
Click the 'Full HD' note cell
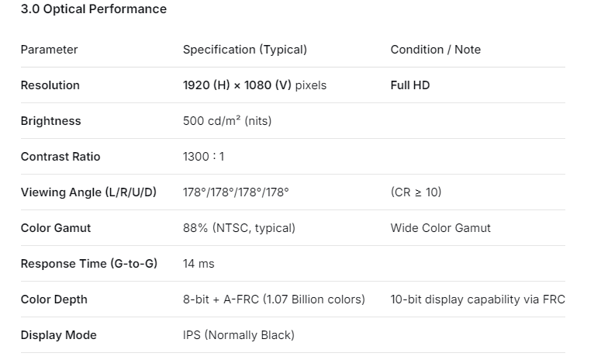410,85
